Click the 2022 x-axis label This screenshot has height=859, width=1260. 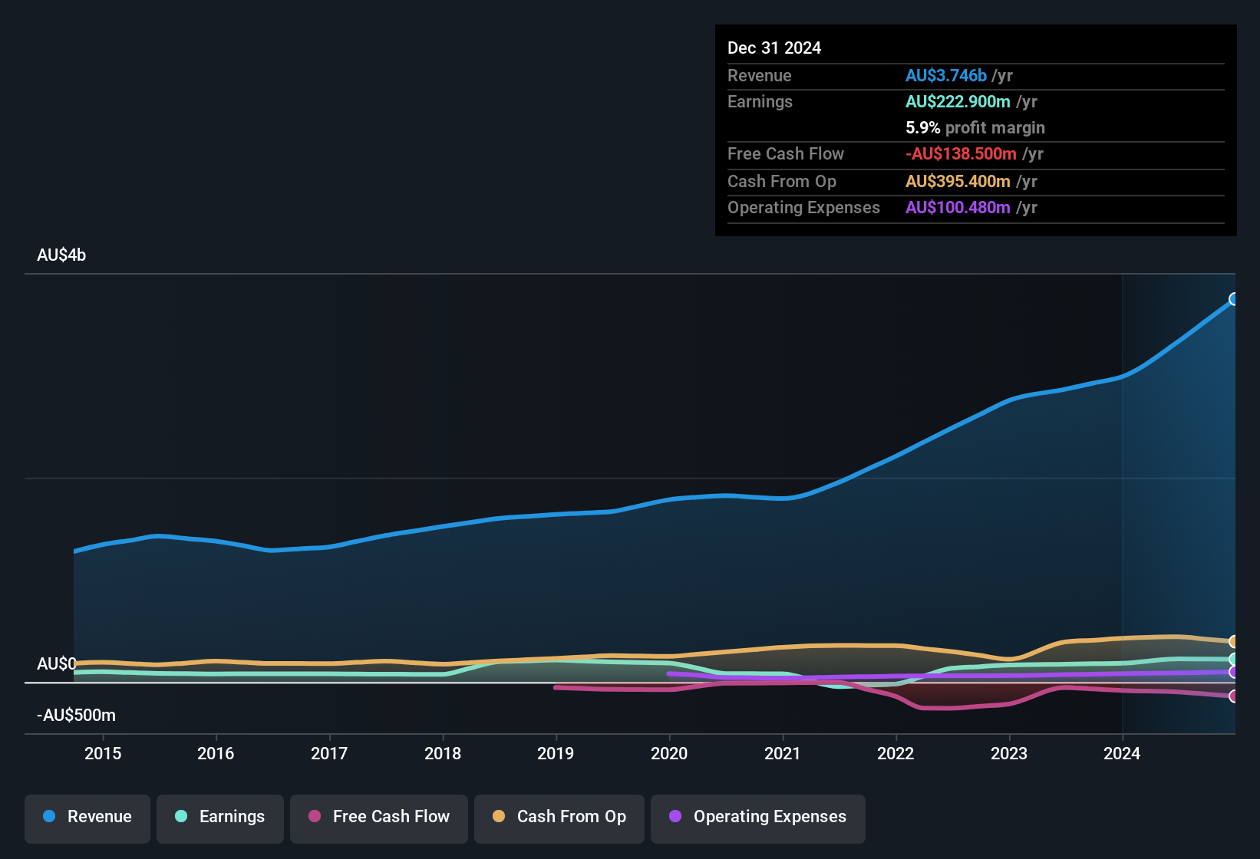click(896, 754)
